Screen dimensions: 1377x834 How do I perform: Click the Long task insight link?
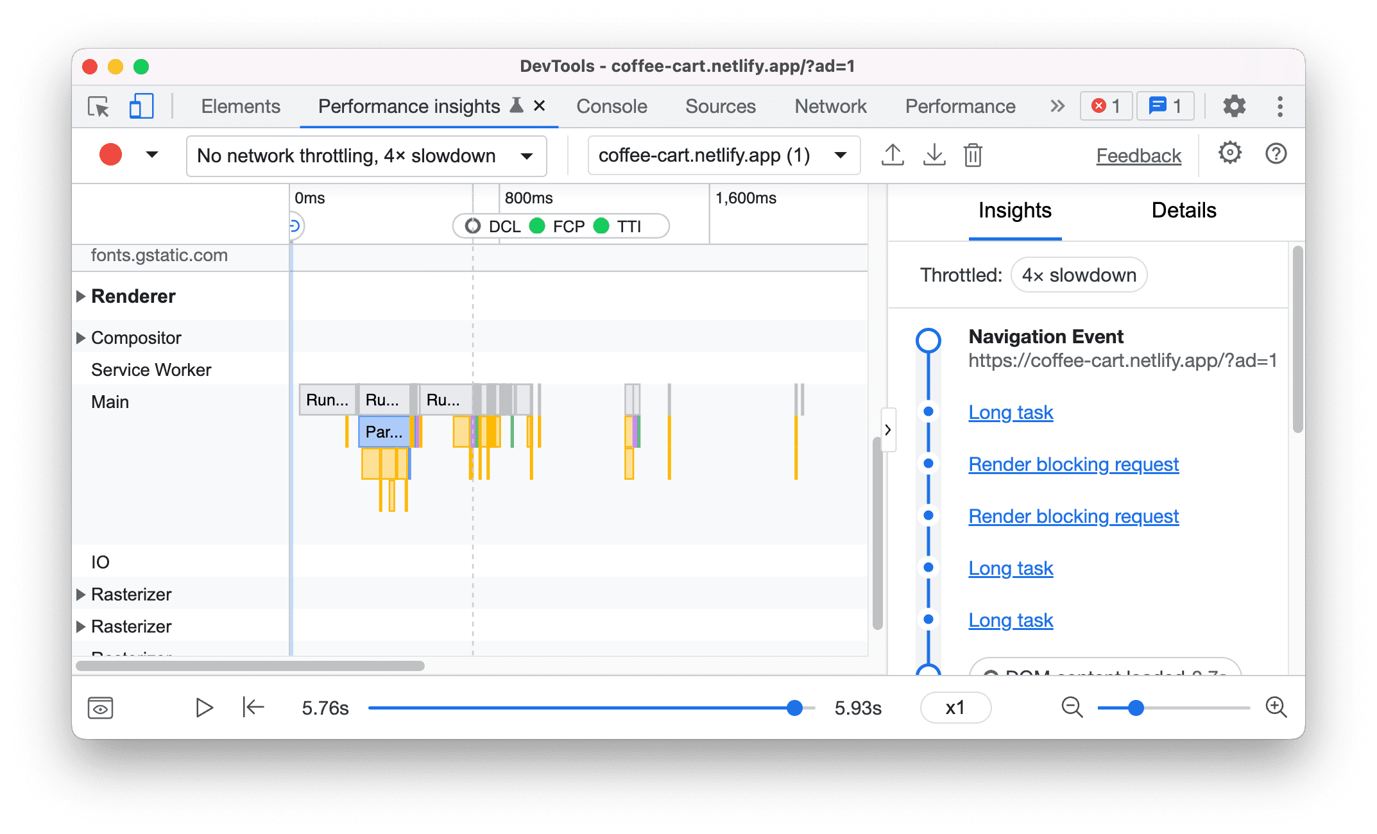pos(1011,412)
